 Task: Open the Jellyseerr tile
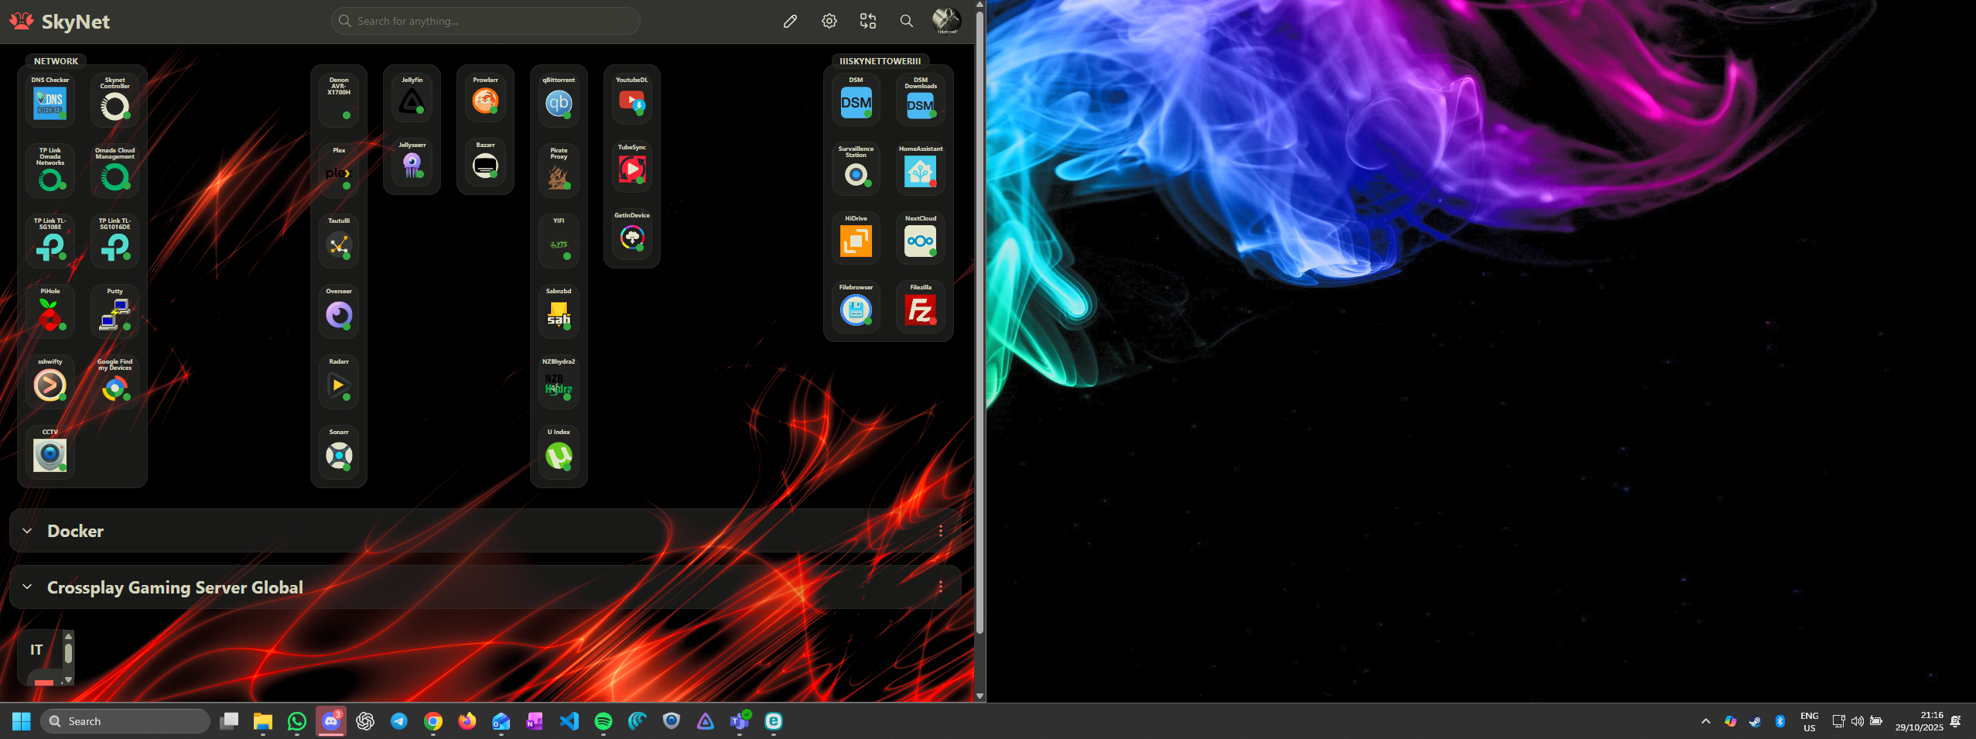tap(412, 163)
